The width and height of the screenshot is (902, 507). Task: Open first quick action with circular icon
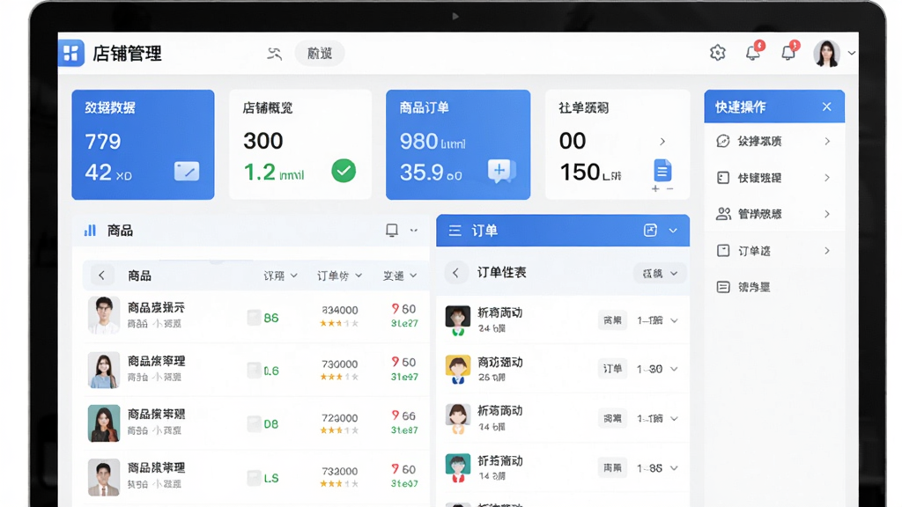click(773, 141)
